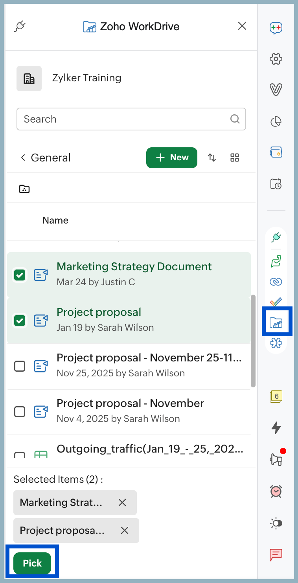Screen dimensions: 298x583
Task: Click document icon of Marketing Strategy Document
Action: point(40,275)
